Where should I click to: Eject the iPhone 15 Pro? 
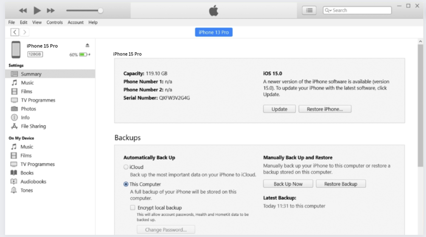pyautogui.click(x=87, y=45)
